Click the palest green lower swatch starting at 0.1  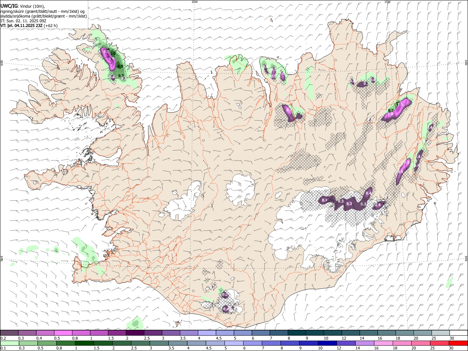(x=10, y=343)
